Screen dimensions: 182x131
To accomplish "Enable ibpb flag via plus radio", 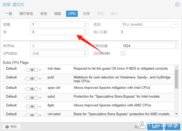I will 36,106.
